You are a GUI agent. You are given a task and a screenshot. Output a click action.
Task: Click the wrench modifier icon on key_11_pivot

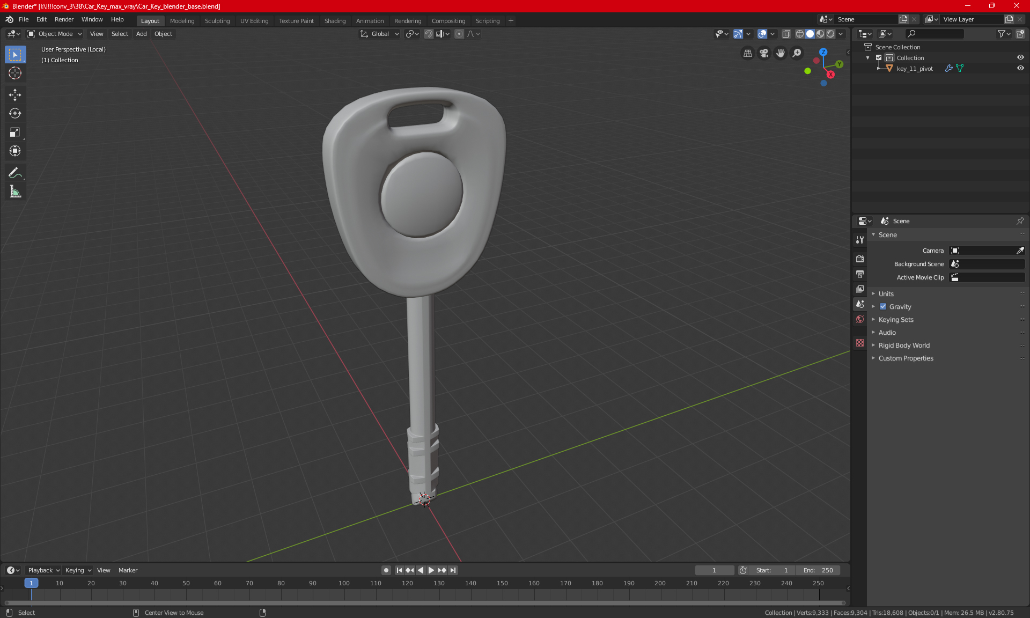(x=948, y=68)
